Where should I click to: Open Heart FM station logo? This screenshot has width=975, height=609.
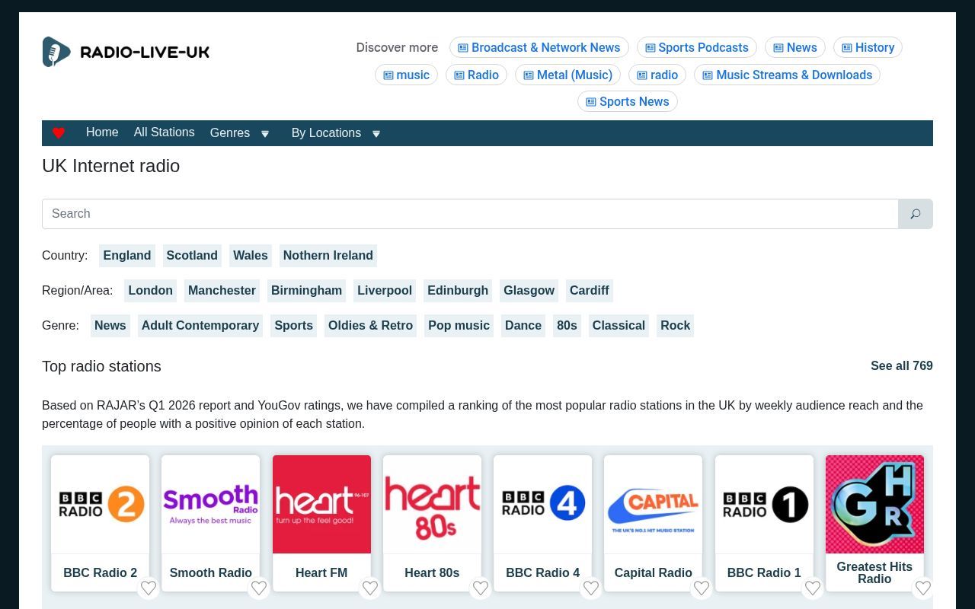click(321, 504)
